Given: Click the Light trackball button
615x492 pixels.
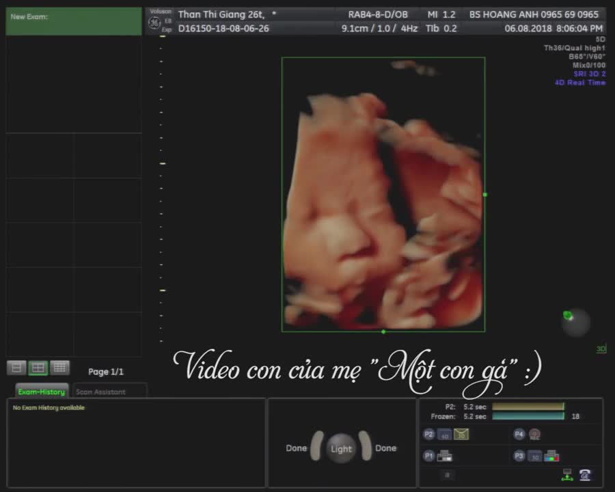Looking at the screenshot, I should click(341, 448).
